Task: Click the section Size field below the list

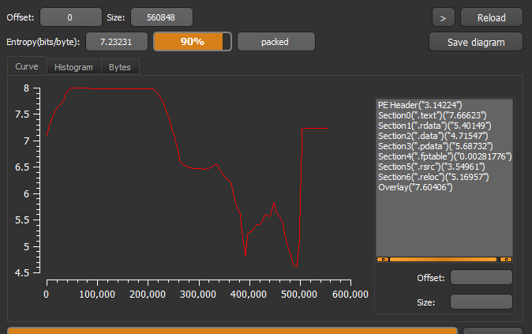Action: coord(481,302)
